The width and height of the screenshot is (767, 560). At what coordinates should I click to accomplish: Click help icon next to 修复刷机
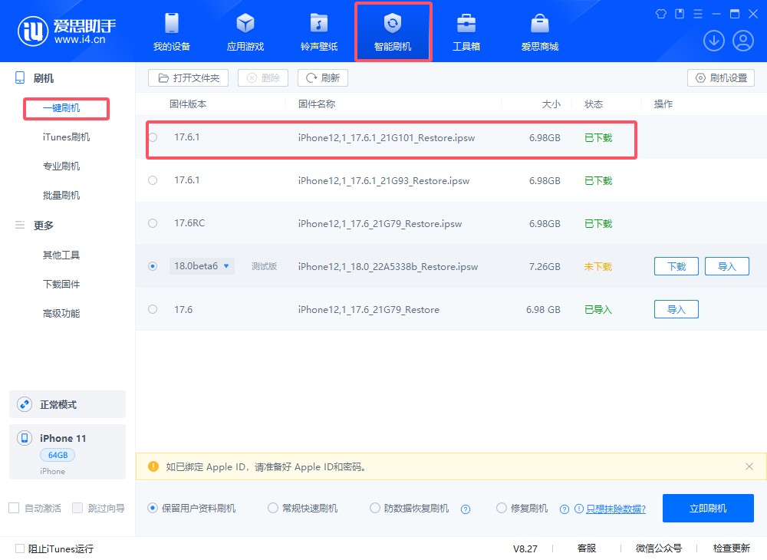tap(565, 509)
